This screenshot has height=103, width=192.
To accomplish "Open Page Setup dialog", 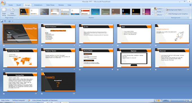I will tap(4, 12).
